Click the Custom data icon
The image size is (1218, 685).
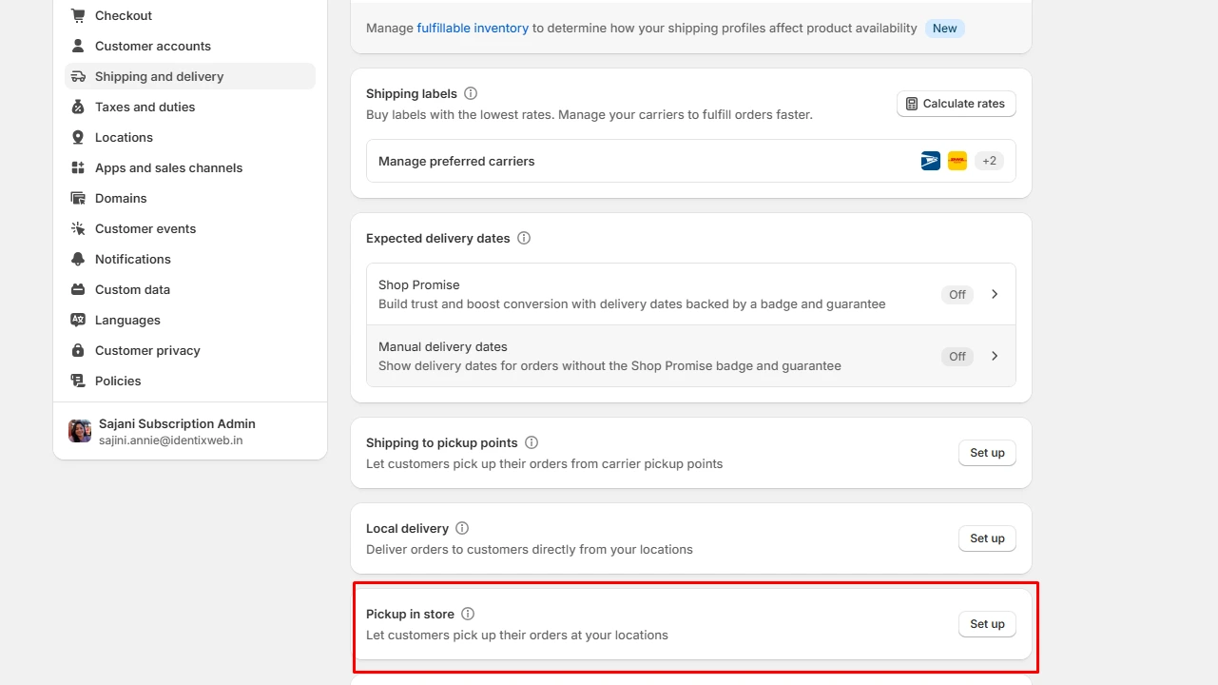78,289
